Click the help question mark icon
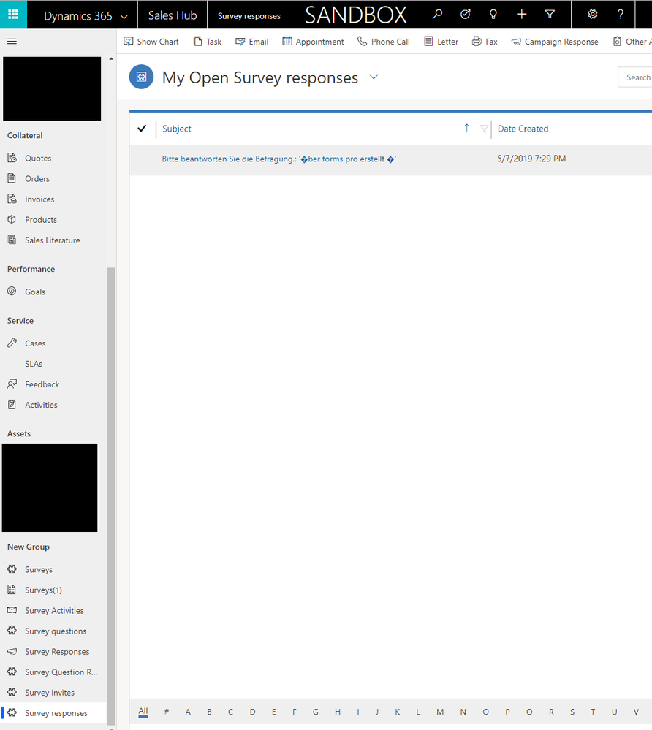Image resolution: width=652 pixels, height=730 pixels. 621,15
